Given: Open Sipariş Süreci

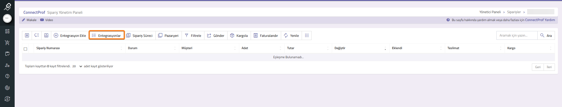Looking at the screenshot, I should 139,35.
